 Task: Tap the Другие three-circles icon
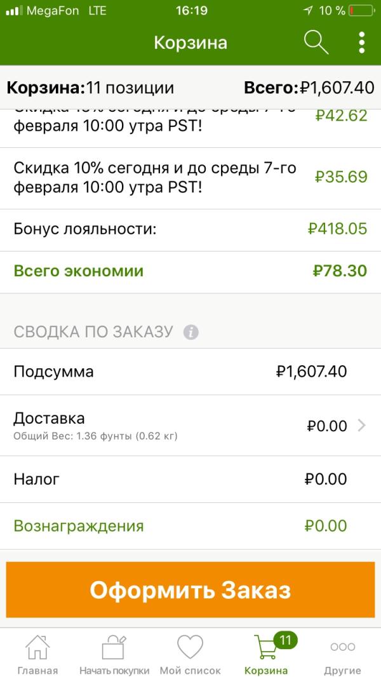point(342,647)
